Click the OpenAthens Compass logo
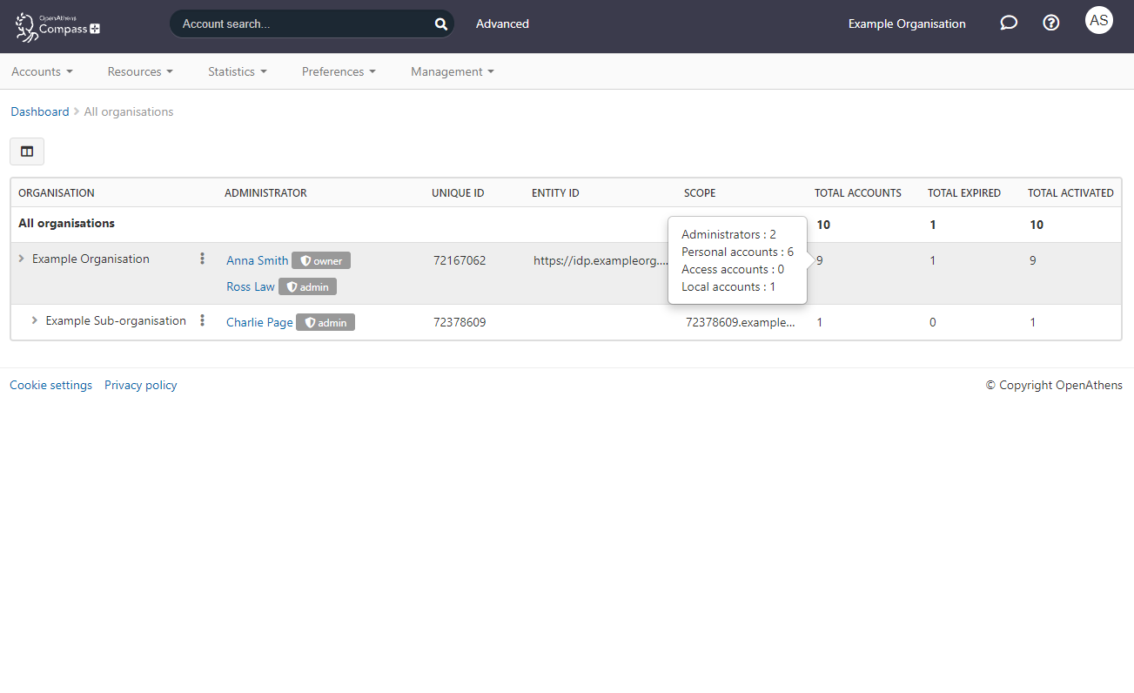Screen dimensions: 1134x693 [57, 26]
